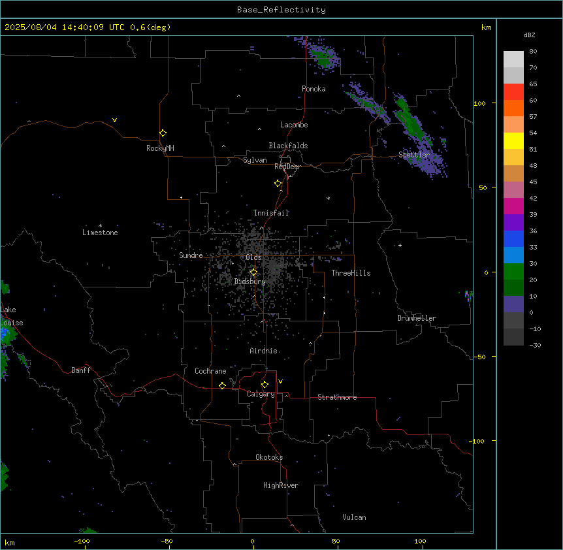Viewport: 563px width, 550px height.
Task: Click the Airdrie city label
Action: click(x=264, y=351)
